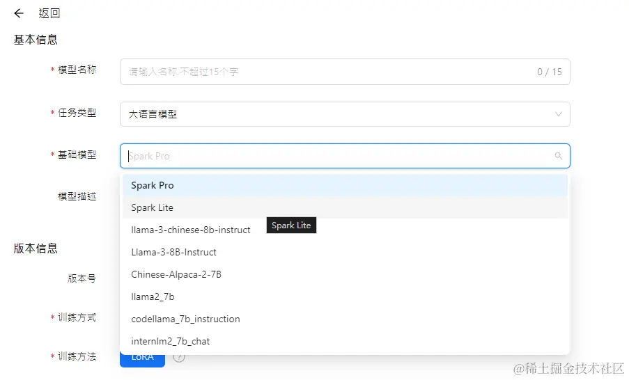Click the 版本信息 section heading

(x=36, y=248)
